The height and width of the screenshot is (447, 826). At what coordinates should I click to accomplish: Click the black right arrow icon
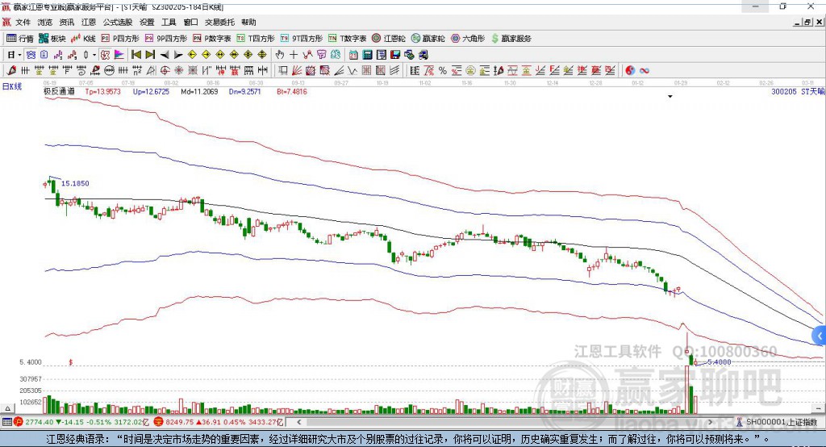click(x=178, y=55)
